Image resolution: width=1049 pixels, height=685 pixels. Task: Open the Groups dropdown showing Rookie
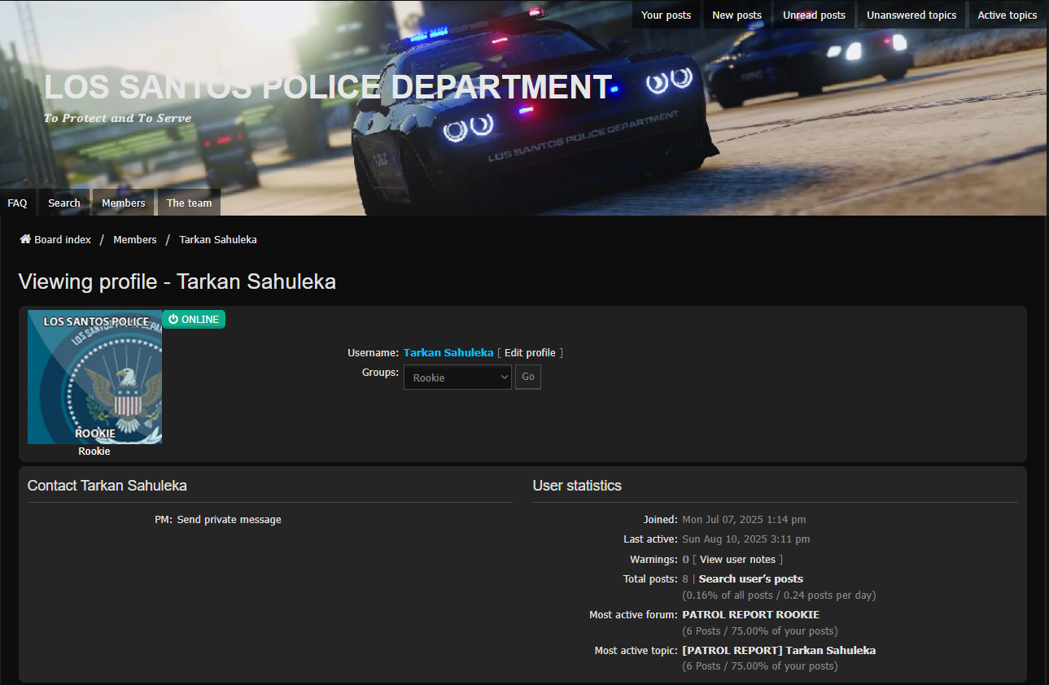point(457,377)
